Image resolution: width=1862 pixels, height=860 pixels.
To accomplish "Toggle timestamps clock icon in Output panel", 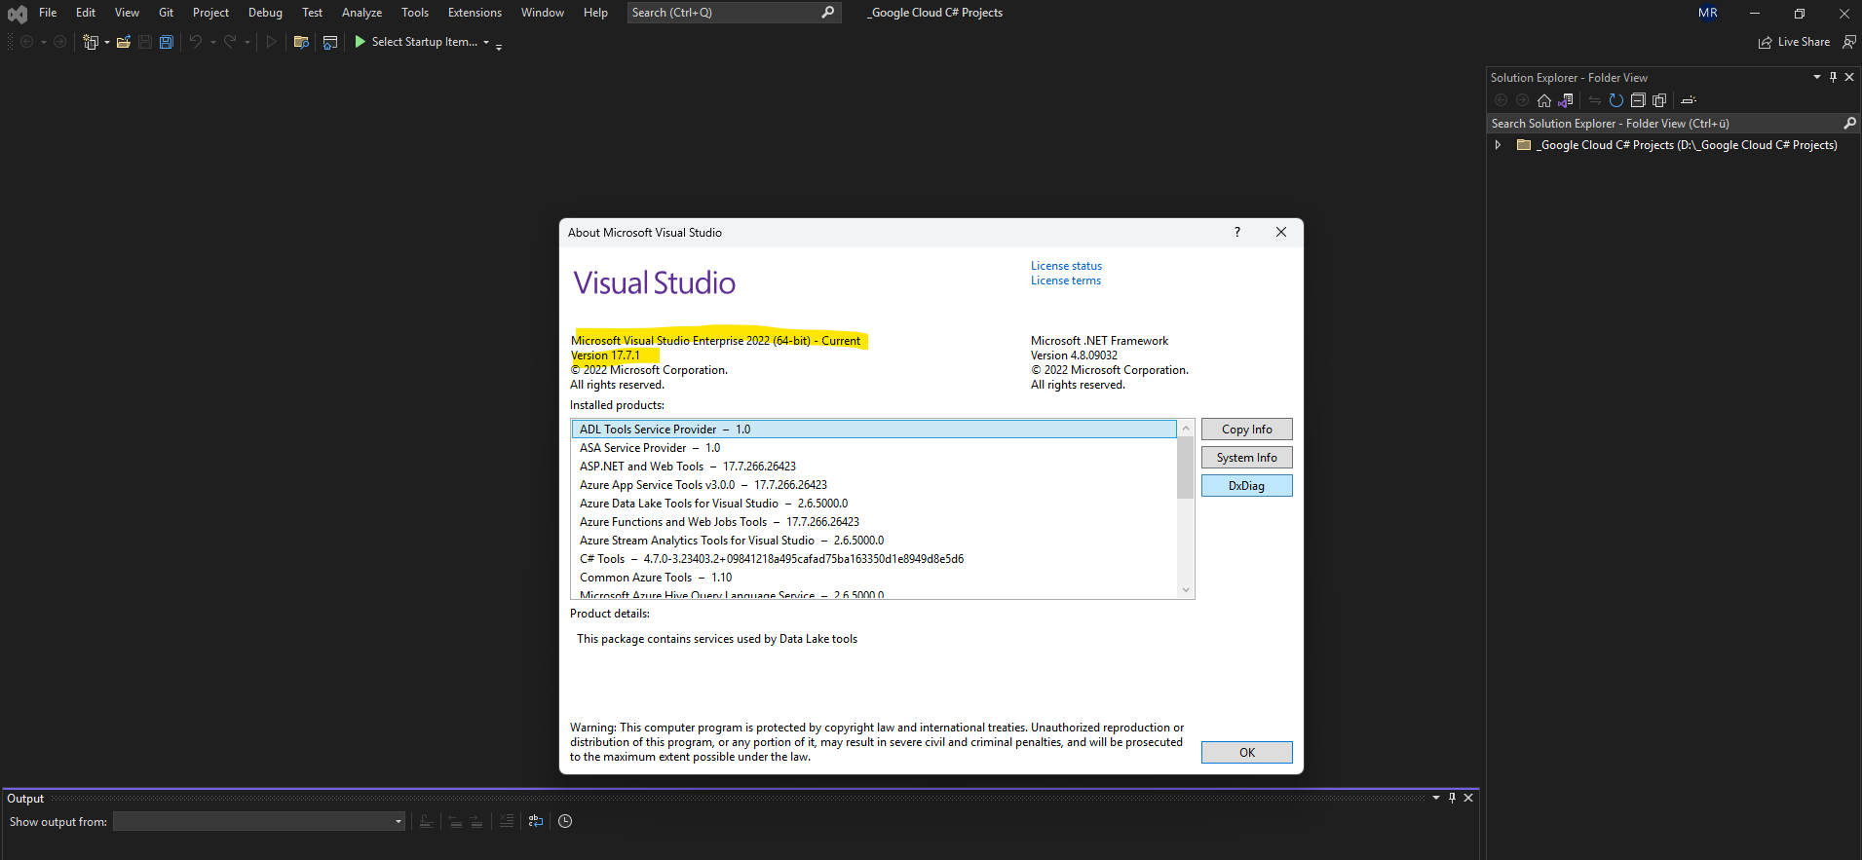I will 565,821.
